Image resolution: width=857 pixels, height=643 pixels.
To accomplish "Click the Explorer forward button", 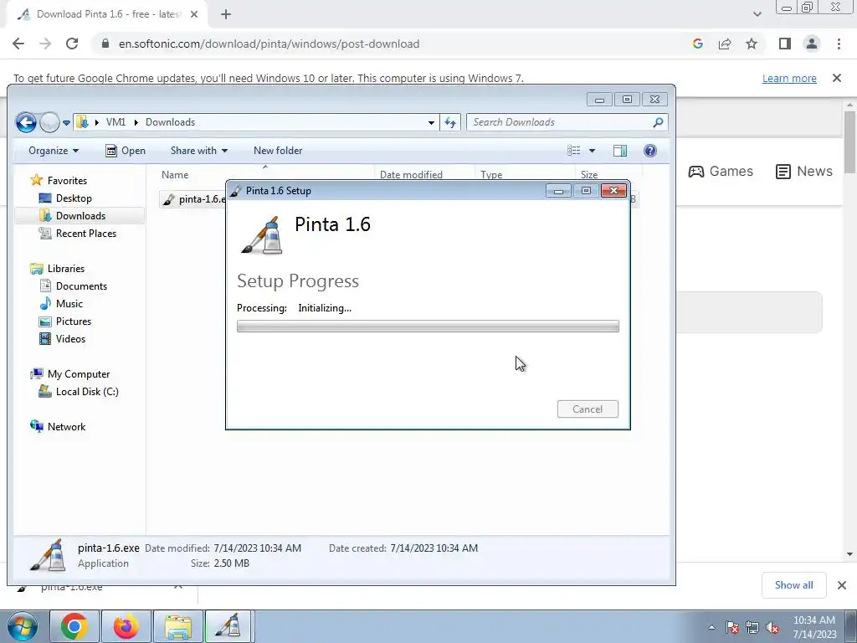I will click(x=49, y=122).
